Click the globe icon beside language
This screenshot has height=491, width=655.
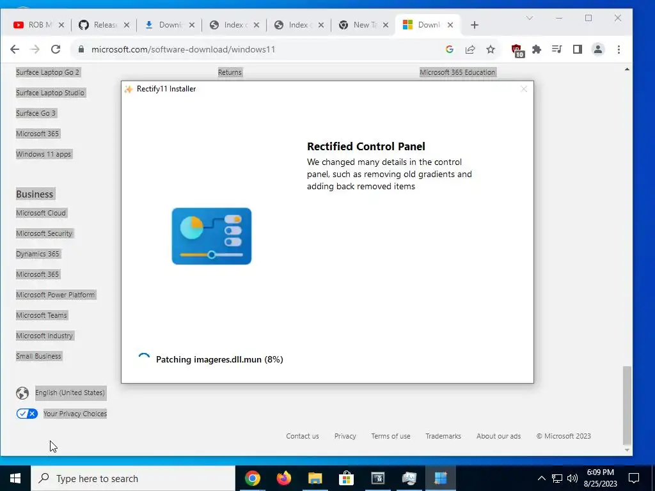[x=22, y=393]
